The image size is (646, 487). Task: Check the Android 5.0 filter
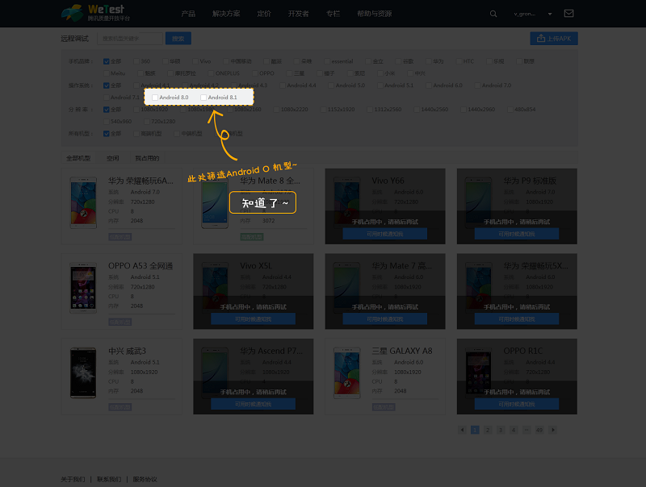click(x=331, y=85)
